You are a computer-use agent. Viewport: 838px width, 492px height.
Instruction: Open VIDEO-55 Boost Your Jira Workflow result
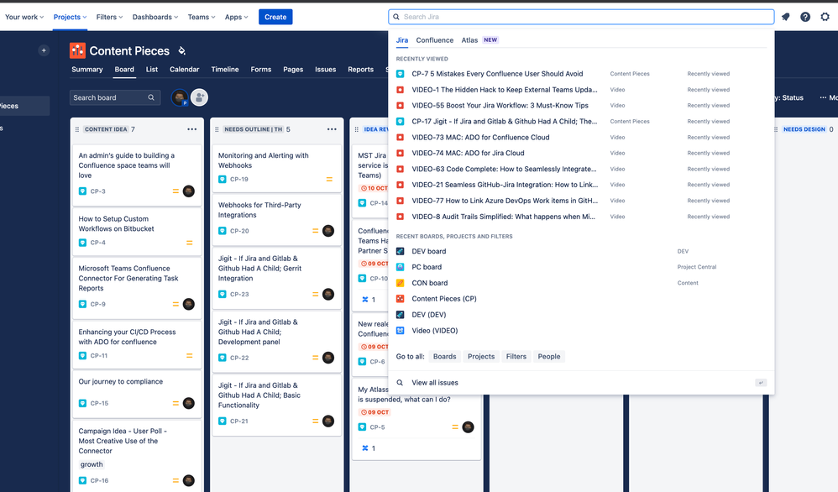[x=581, y=106]
